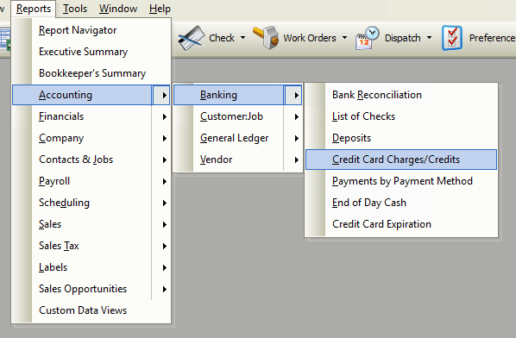Open Payments by Payment Method report
Image resolution: width=516 pixels, height=338 pixels.
coord(401,181)
